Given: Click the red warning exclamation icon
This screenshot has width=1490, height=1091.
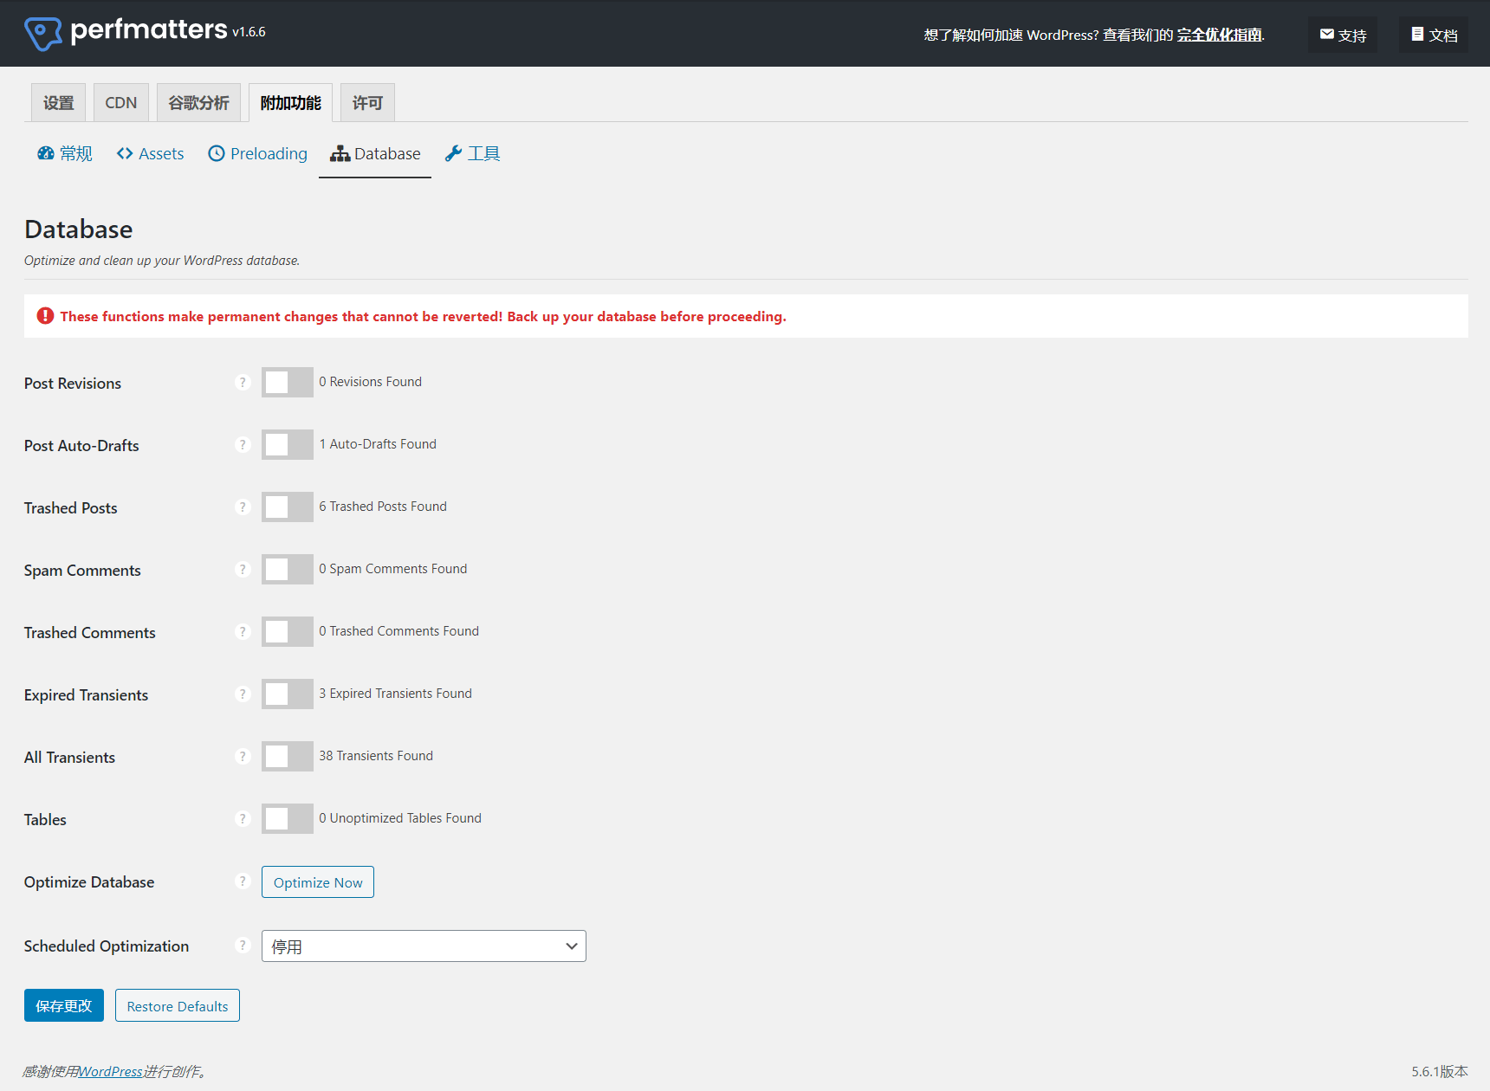Looking at the screenshot, I should [x=45, y=316].
